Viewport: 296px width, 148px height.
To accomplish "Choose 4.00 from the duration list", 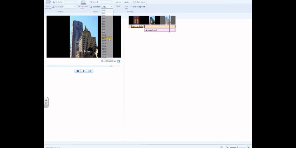I will (x=107, y=18).
